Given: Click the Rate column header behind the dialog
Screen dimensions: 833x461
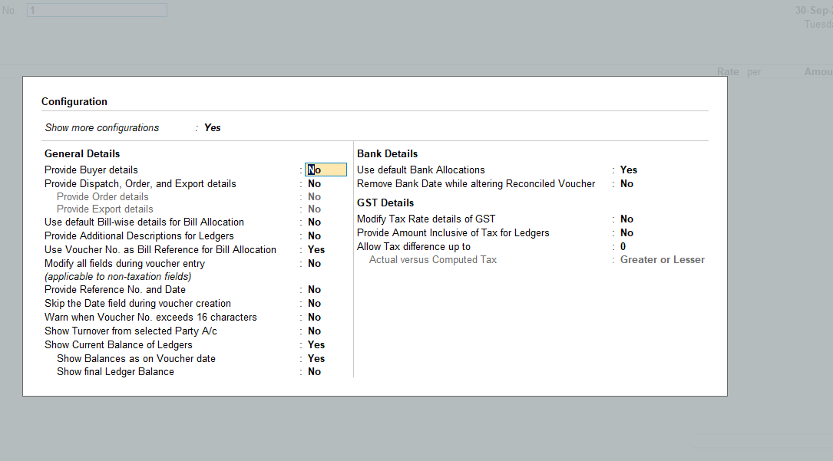Looking at the screenshot, I should coord(728,71).
